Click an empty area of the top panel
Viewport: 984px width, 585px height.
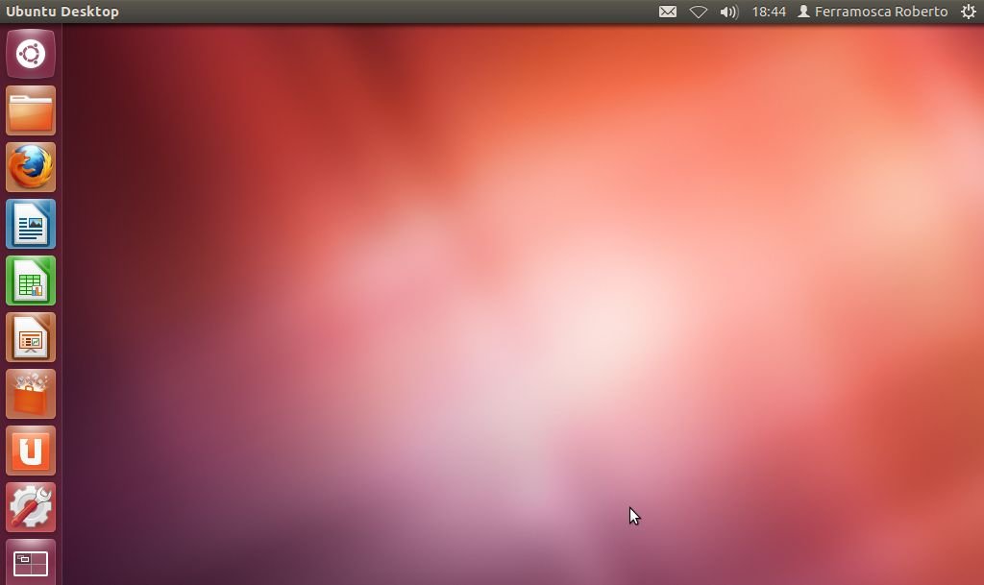click(384, 12)
